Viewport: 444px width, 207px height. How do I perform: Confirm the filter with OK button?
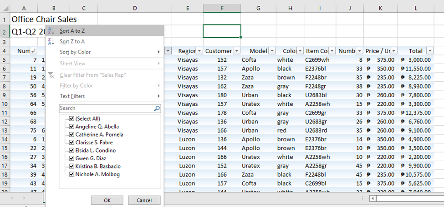pyautogui.click(x=107, y=200)
